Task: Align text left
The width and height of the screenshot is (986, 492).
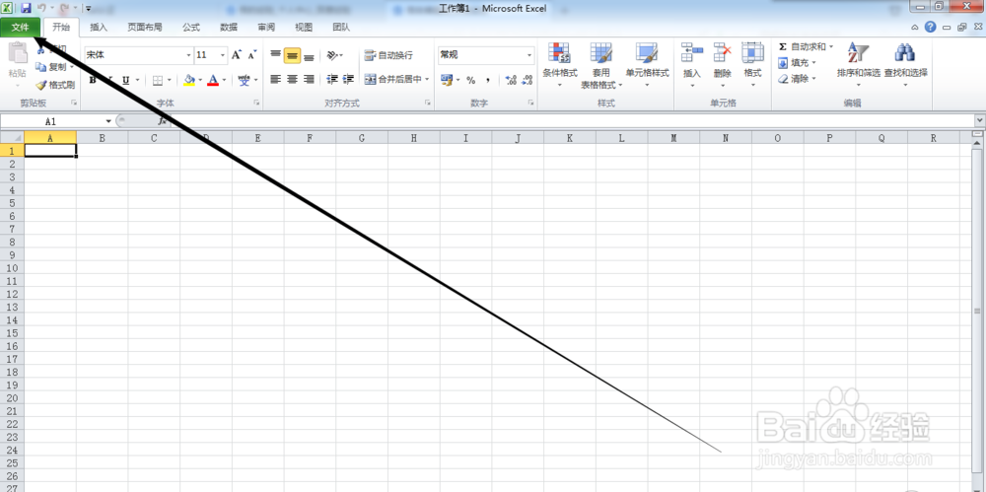Action: (x=275, y=79)
